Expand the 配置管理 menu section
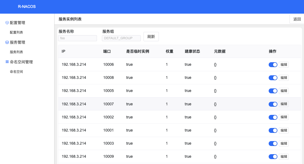This screenshot has width=304, height=164. click(x=18, y=23)
